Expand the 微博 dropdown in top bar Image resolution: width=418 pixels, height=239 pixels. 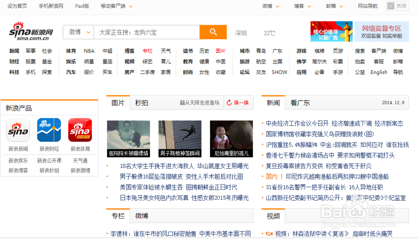pos(270,6)
